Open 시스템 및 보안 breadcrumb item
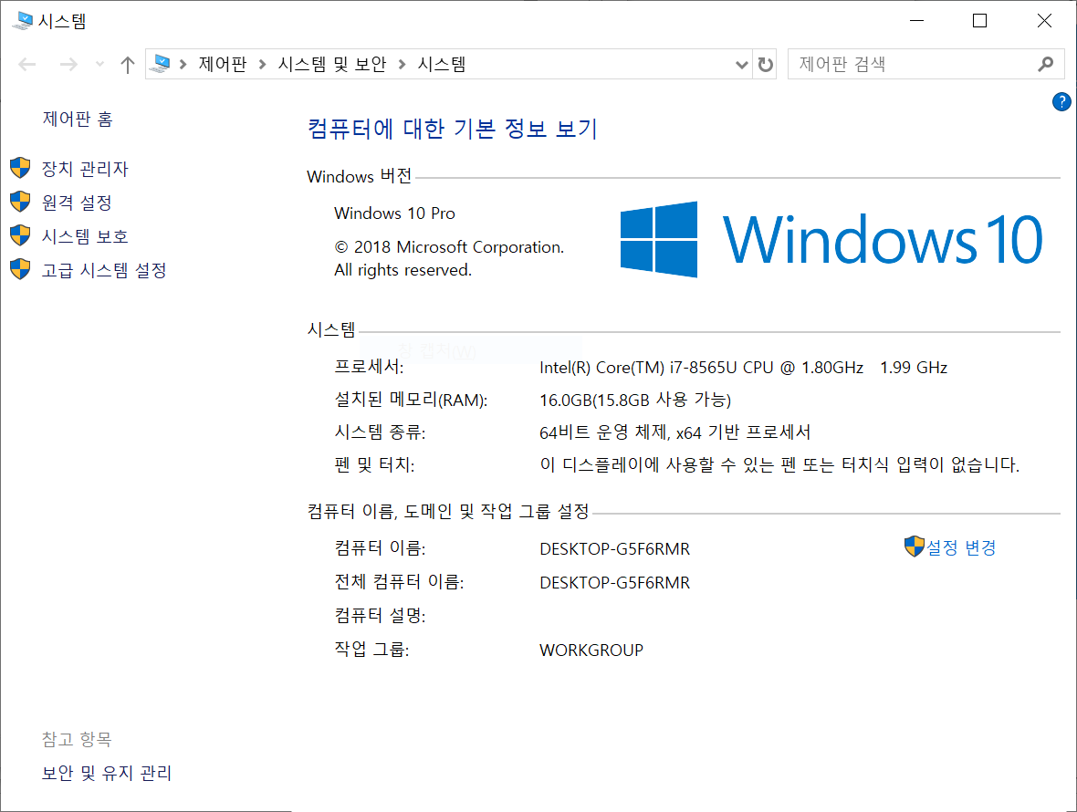Screen dimensions: 1077x812 pos(331,64)
